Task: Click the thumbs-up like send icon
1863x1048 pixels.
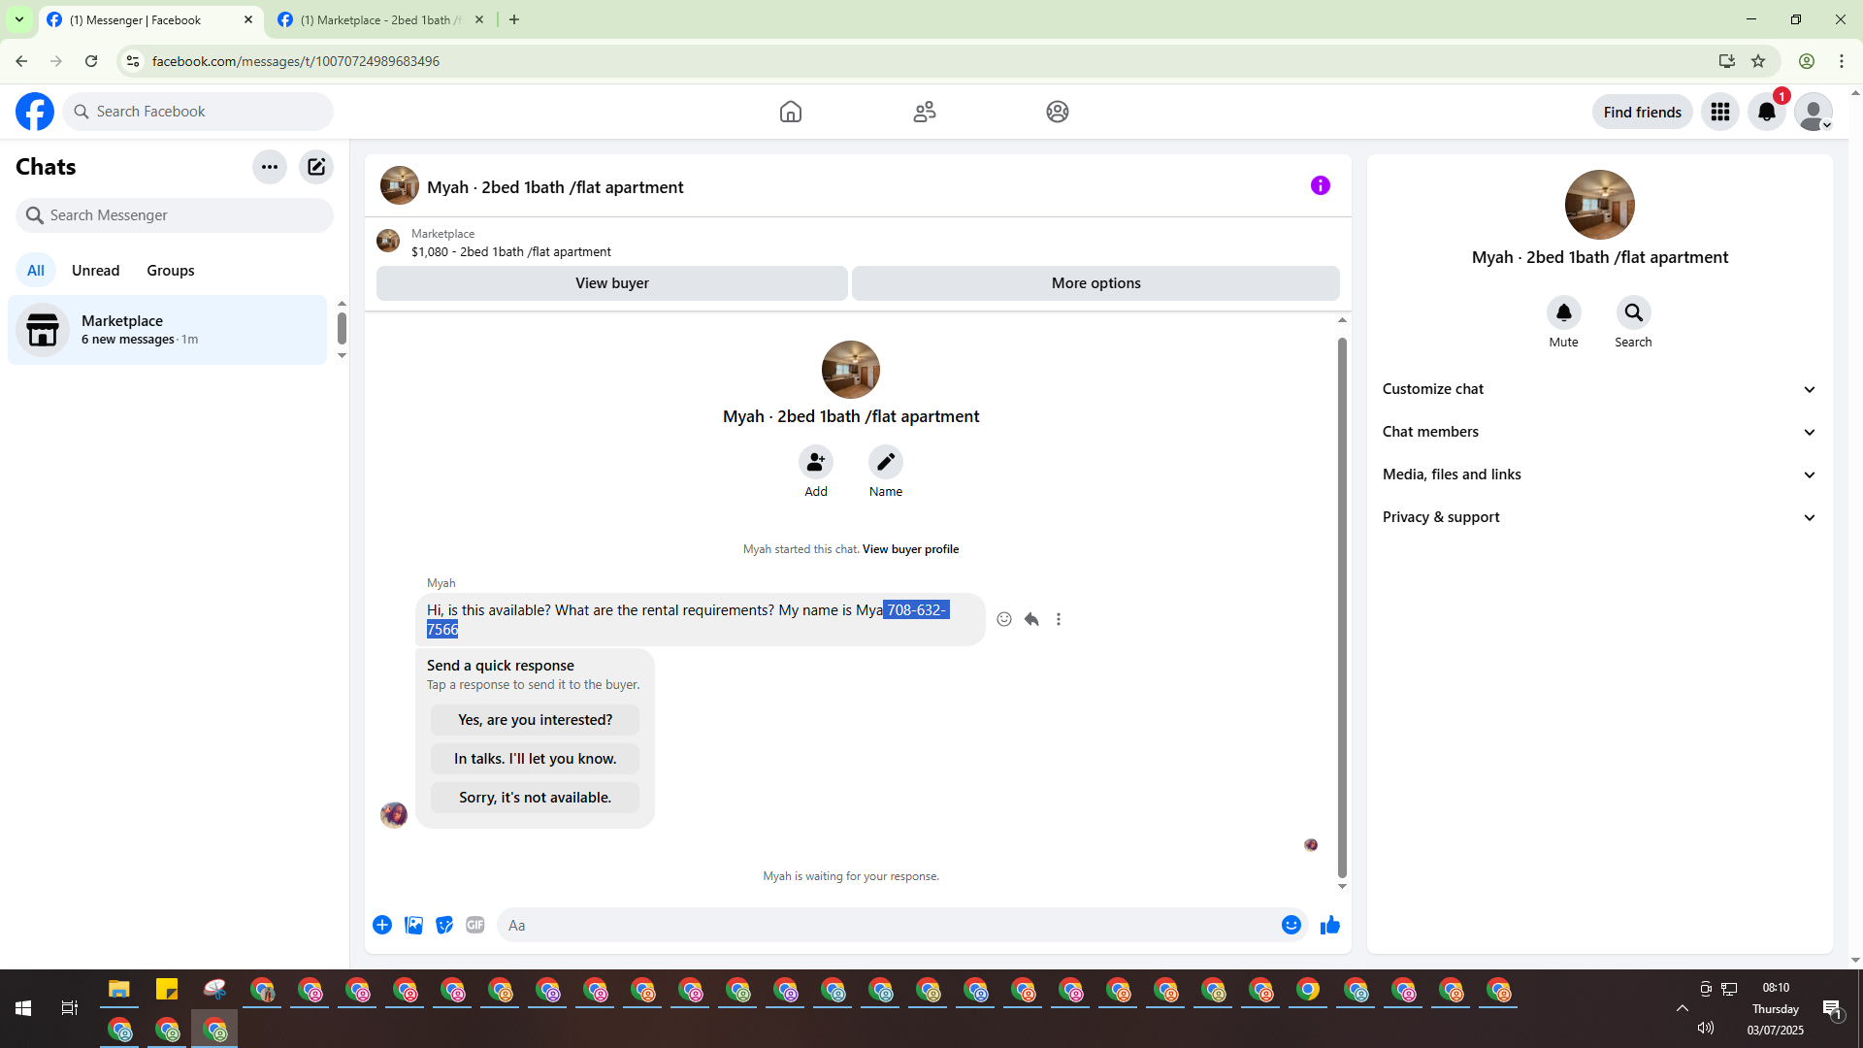Action: click(x=1329, y=925)
